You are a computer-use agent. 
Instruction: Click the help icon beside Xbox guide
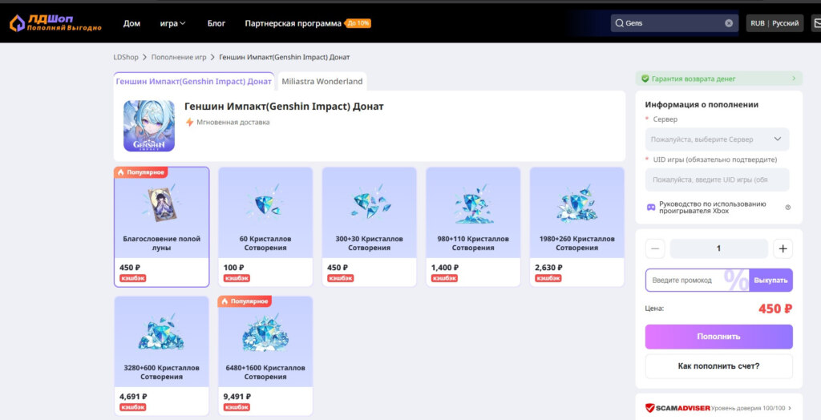pos(787,208)
